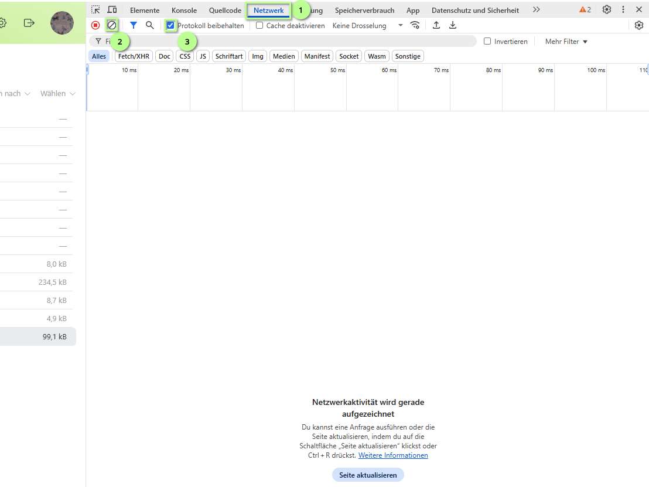
Task: Open network conditions wifi icon
Action: (x=415, y=25)
